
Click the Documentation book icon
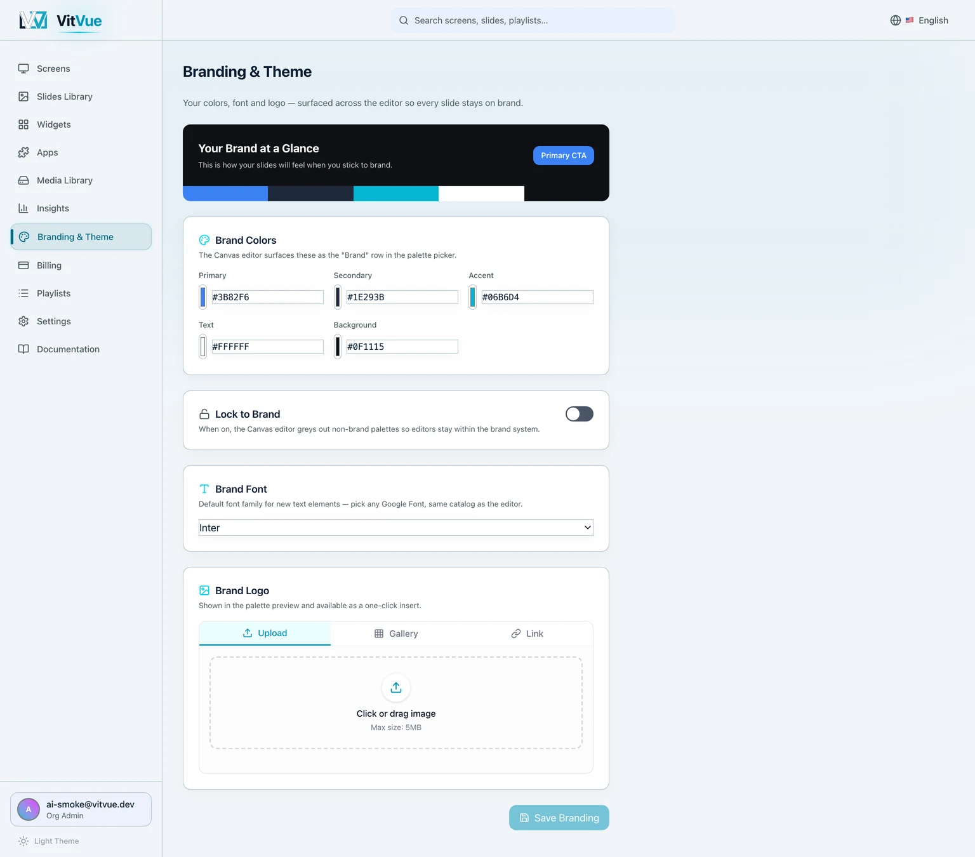tap(23, 349)
